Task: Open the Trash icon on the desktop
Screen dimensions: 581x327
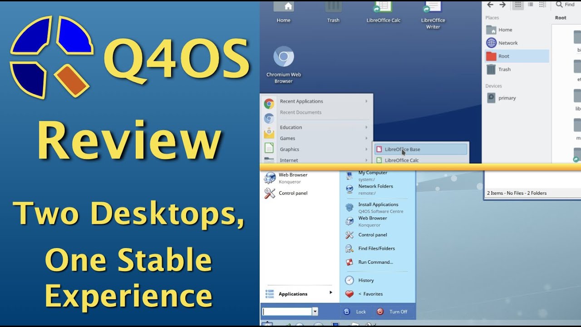Action: point(333,11)
